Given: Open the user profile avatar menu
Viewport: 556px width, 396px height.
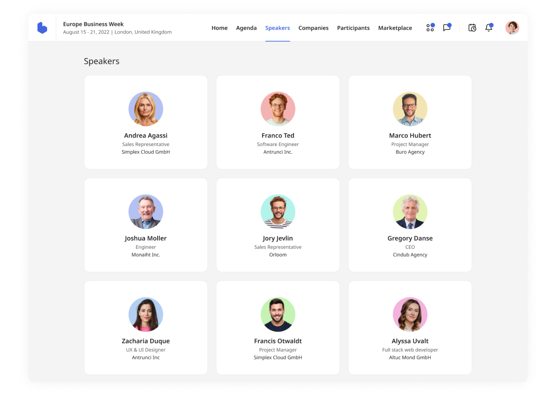Looking at the screenshot, I should point(512,28).
